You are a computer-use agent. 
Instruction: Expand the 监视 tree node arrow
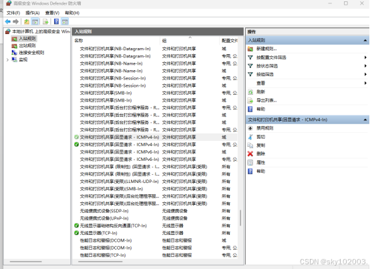(x=7, y=60)
